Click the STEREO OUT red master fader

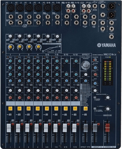click(107, 128)
